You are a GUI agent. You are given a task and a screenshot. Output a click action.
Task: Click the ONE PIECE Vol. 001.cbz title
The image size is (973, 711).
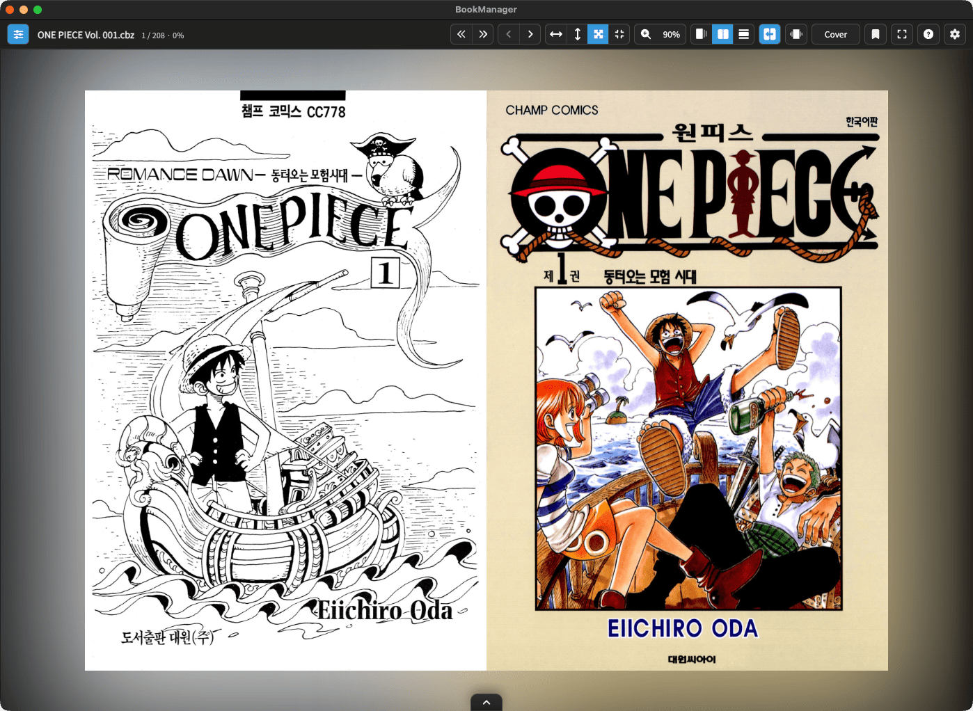(86, 35)
